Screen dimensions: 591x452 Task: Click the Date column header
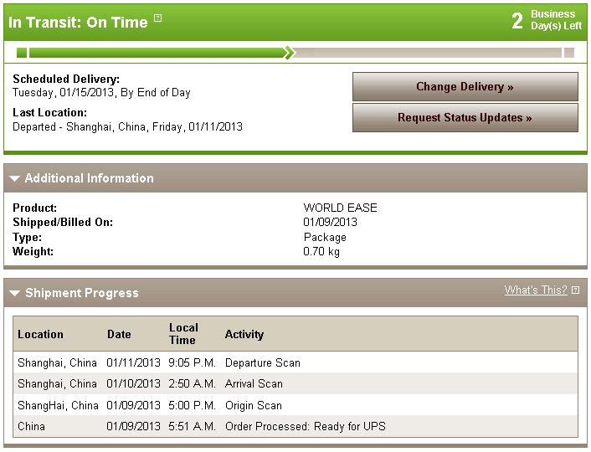[119, 334]
